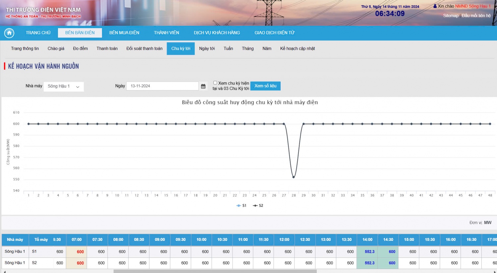Switch to the Ngày tới tab

pyautogui.click(x=207, y=49)
